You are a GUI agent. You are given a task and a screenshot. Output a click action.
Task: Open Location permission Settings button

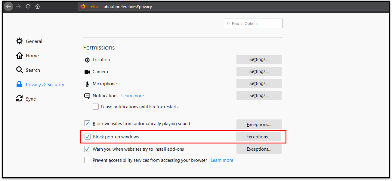[x=259, y=59]
